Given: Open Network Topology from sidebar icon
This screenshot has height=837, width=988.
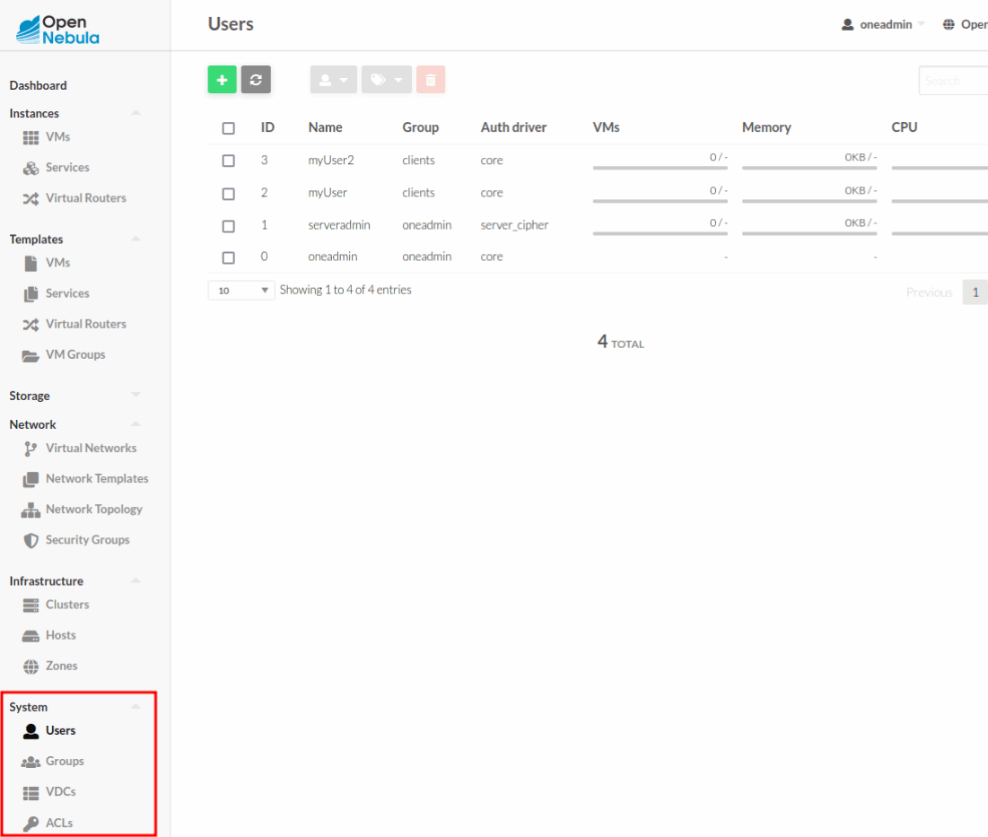Looking at the screenshot, I should pos(31,510).
